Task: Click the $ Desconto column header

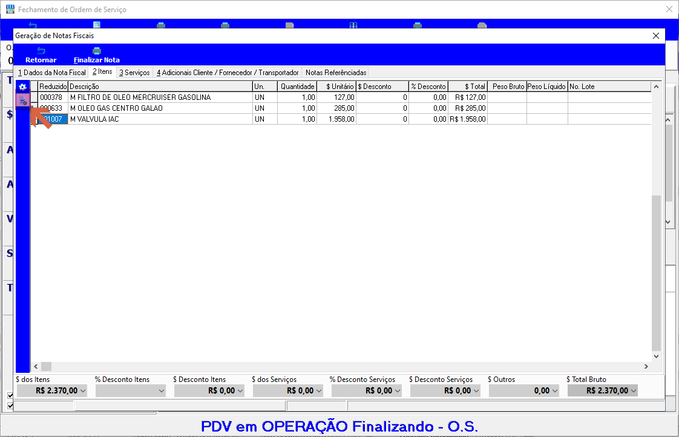Action: 382,87
